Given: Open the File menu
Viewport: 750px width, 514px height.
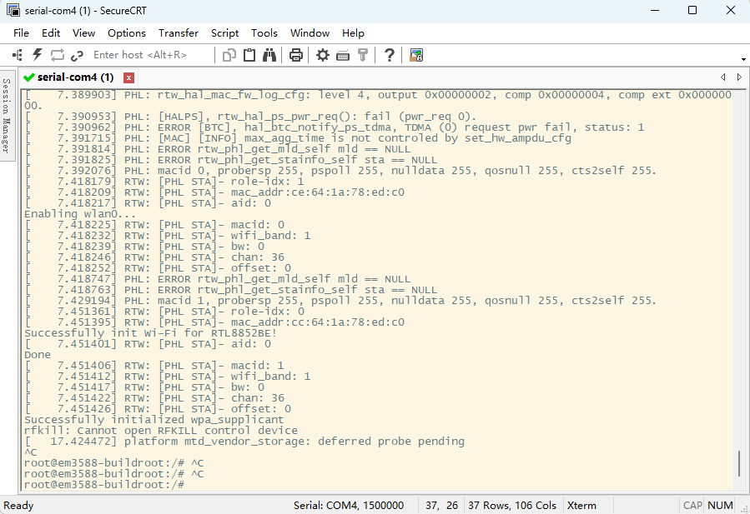Looking at the screenshot, I should [21, 33].
